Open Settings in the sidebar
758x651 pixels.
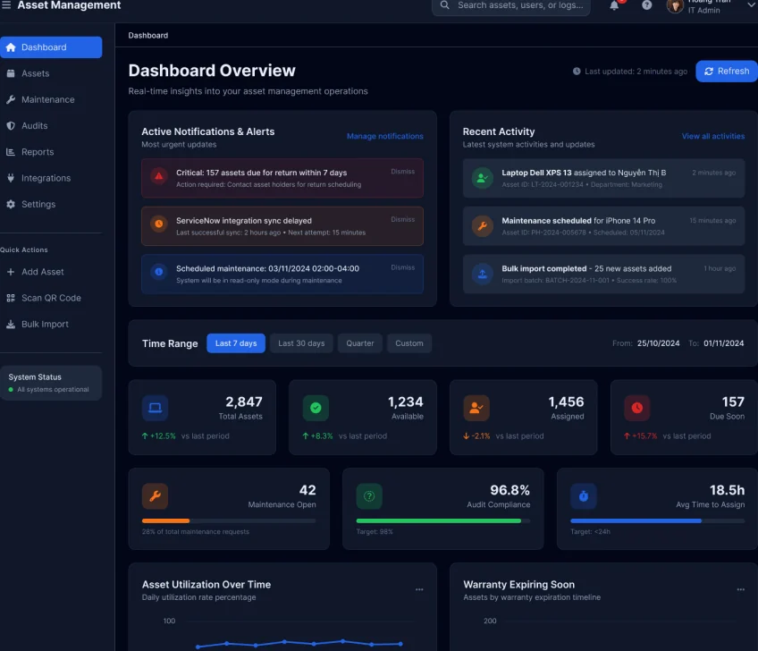[x=51, y=204]
